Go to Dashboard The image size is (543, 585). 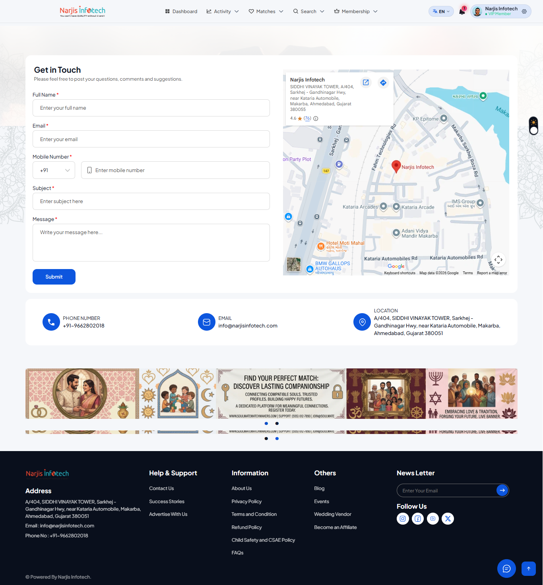point(181,12)
